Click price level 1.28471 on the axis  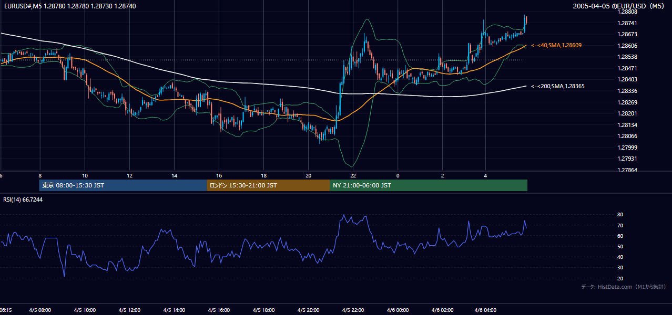[x=627, y=68]
